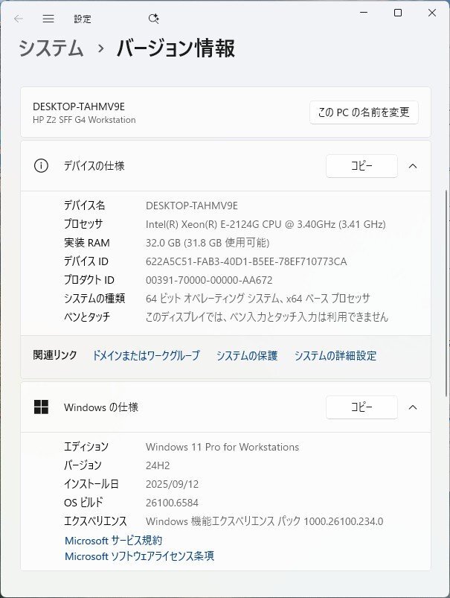Viewport: 450px width, 598px height.
Task: Click the 関連リンク label
Action: [55, 355]
